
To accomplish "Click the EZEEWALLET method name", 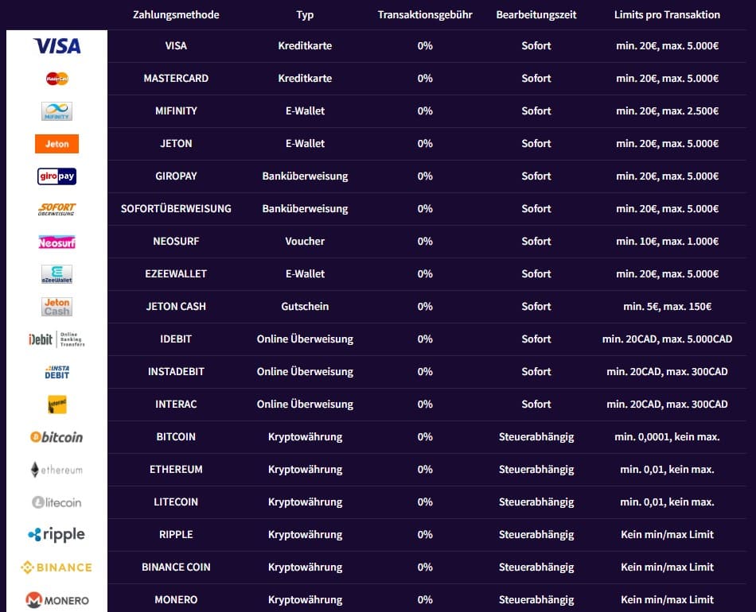I will (x=176, y=274).
